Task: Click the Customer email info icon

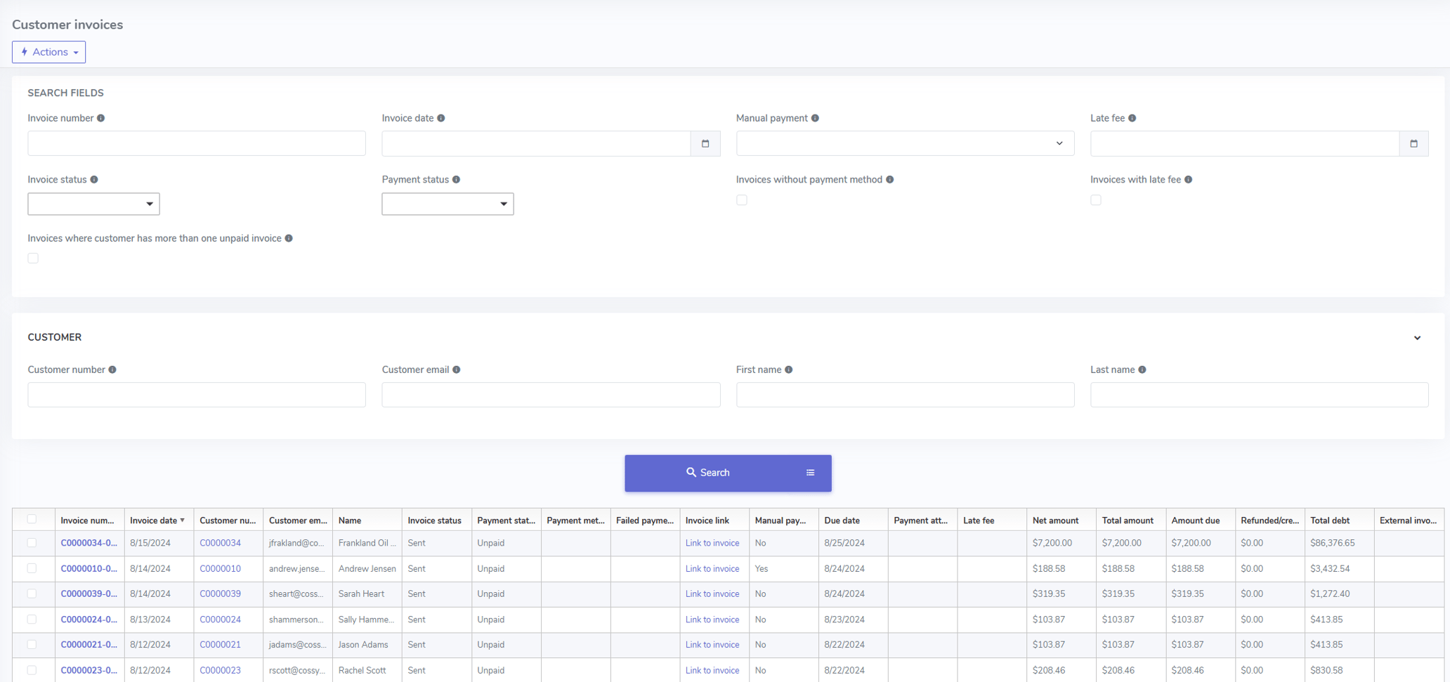Action: pyautogui.click(x=456, y=369)
